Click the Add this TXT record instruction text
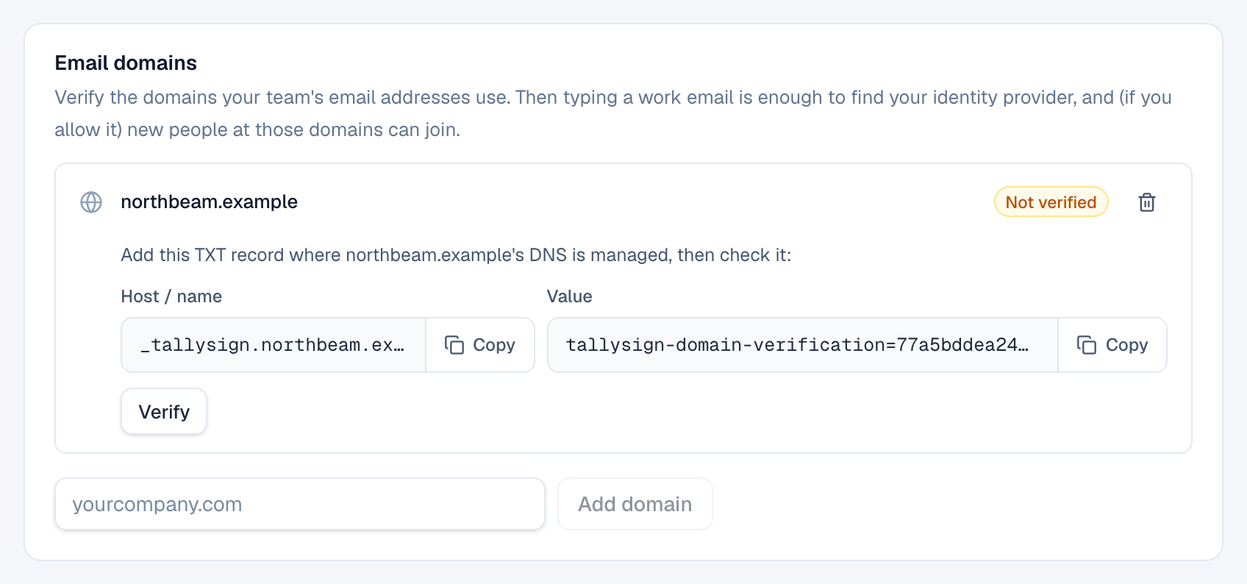Image resolution: width=1247 pixels, height=584 pixels. coord(456,255)
